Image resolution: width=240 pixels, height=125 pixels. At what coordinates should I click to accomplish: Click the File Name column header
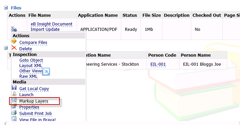pos(40,15)
